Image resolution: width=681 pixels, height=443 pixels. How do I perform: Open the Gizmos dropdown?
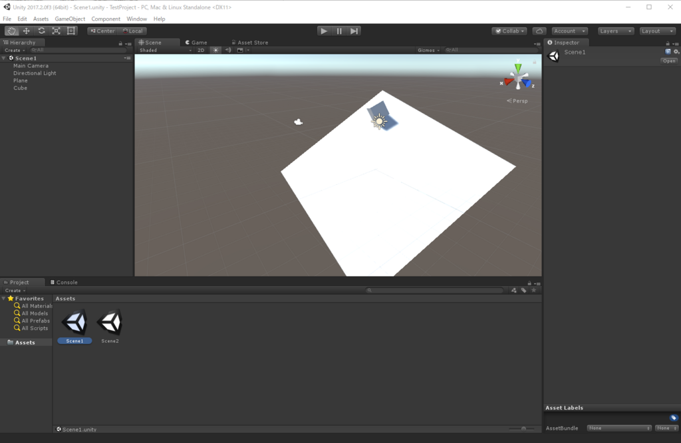[429, 50]
